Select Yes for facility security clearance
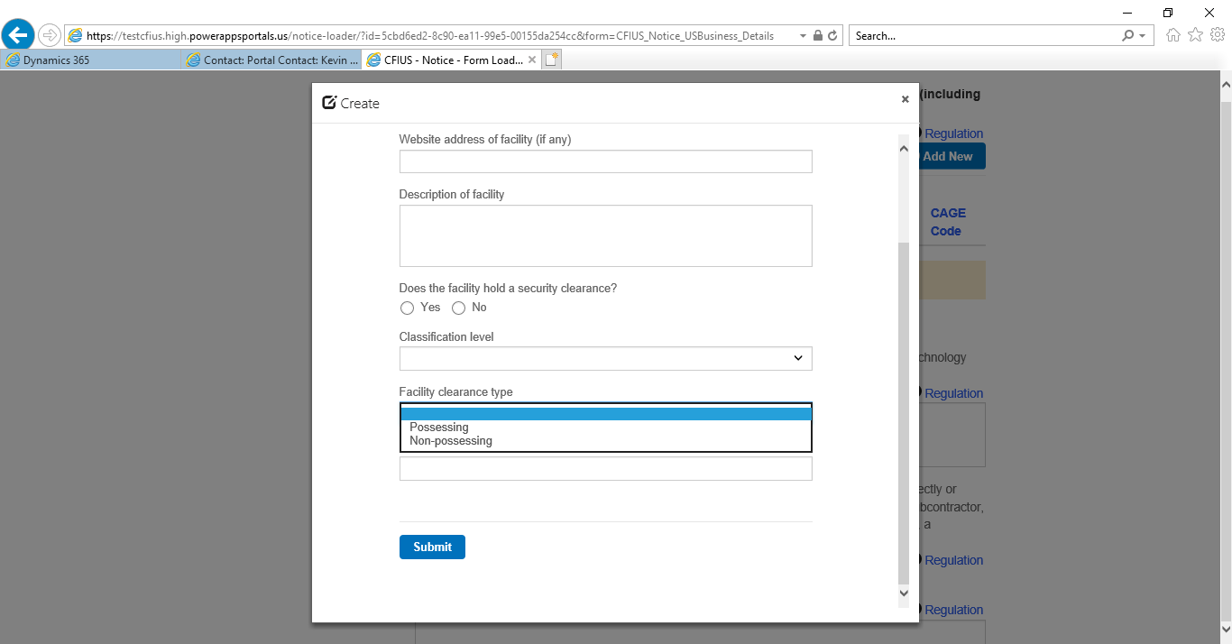The width and height of the screenshot is (1232, 644). 408,308
